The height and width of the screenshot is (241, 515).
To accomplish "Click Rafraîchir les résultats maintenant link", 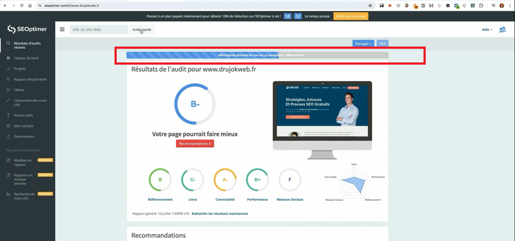I will 220,214.
